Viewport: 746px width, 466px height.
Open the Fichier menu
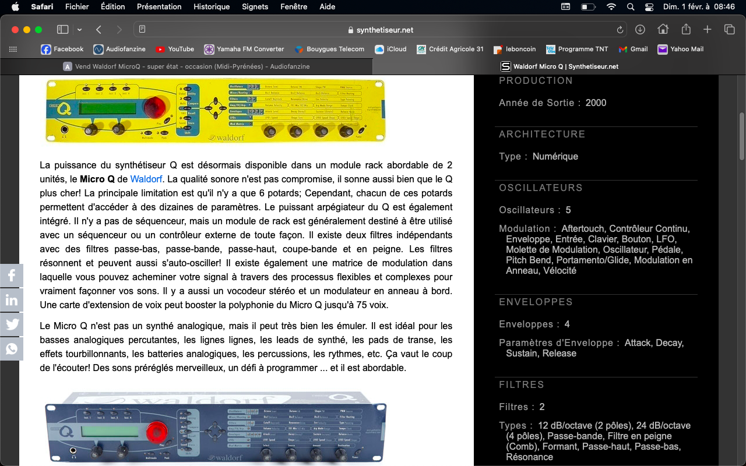[77, 7]
